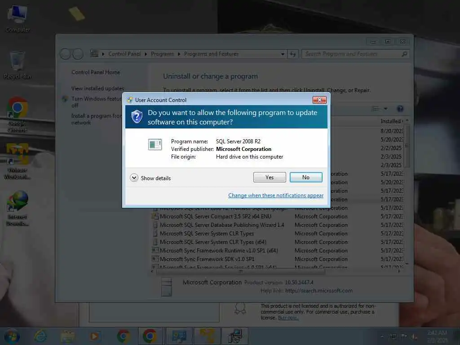Image resolution: width=460 pixels, height=345 pixels.
Task: Expand Show details chevron
Action: [x=134, y=178]
